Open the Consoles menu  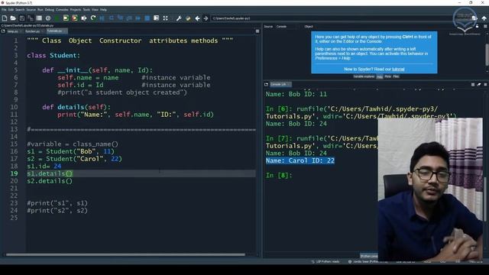[62, 10]
